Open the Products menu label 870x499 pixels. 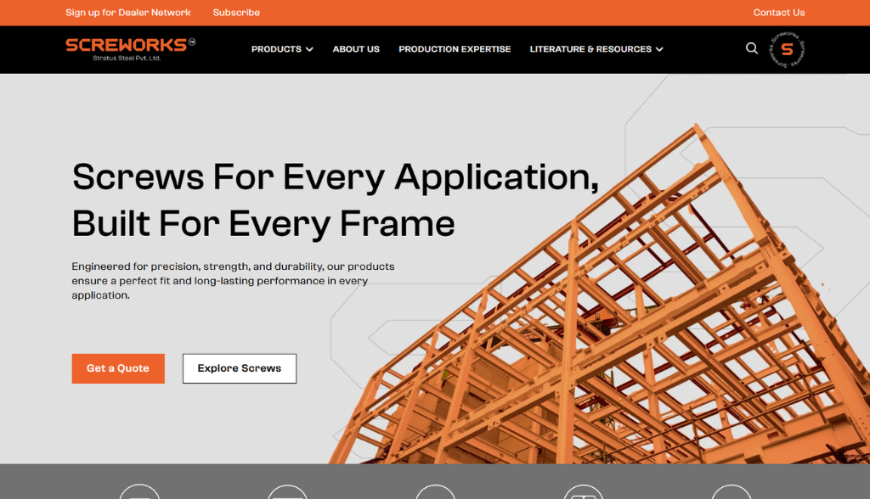276,49
